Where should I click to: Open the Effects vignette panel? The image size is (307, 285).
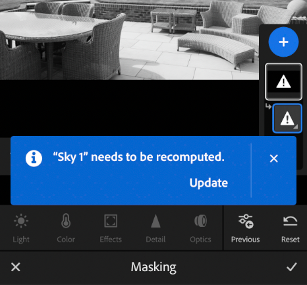111,228
